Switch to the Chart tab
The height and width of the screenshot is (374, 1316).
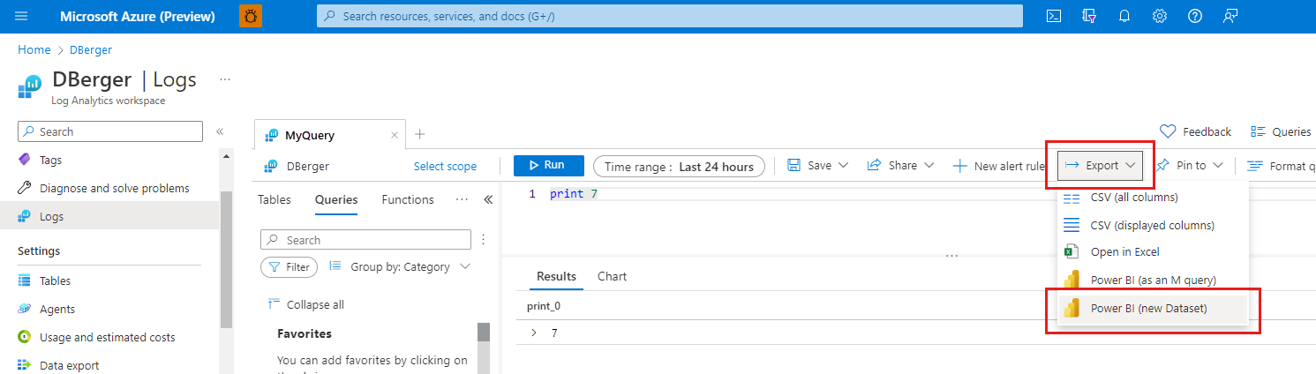[x=612, y=276]
